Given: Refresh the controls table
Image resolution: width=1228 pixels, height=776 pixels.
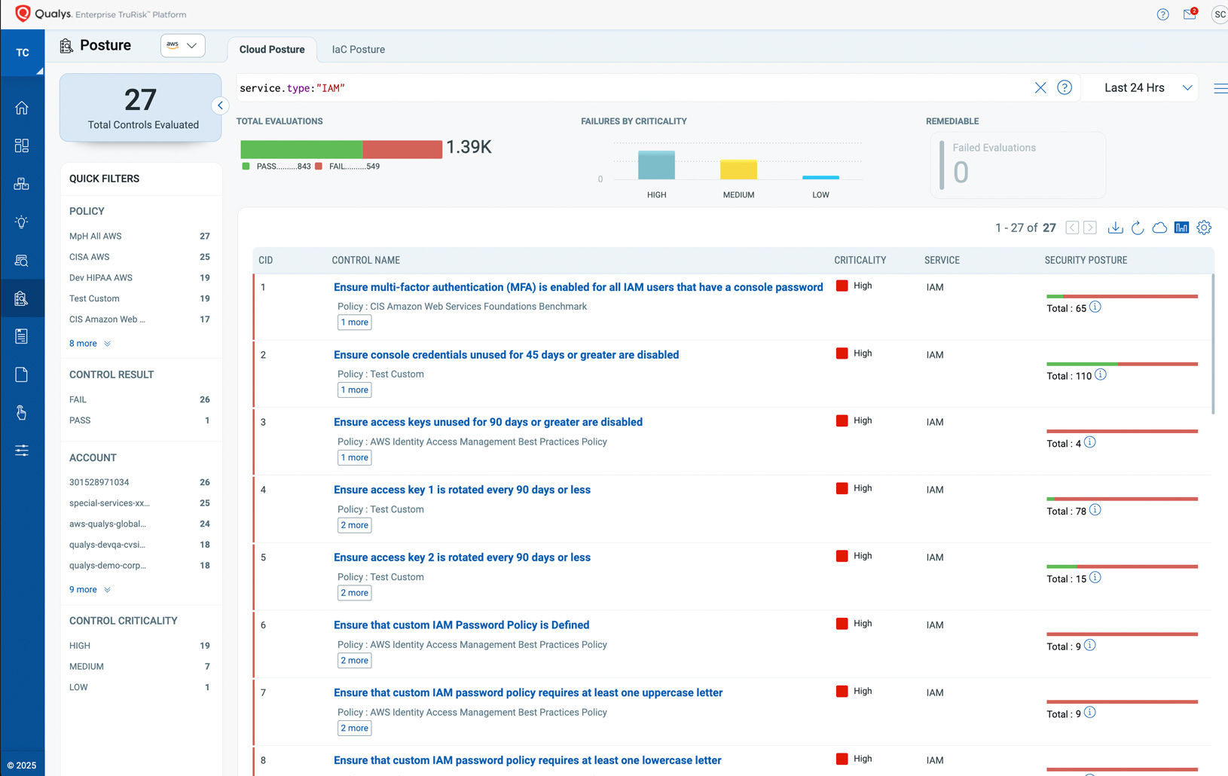Looking at the screenshot, I should tap(1138, 228).
